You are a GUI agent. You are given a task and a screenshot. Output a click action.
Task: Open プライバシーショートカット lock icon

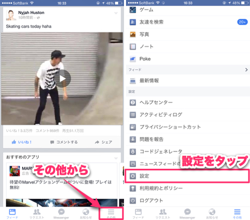(x=133, y=127)
